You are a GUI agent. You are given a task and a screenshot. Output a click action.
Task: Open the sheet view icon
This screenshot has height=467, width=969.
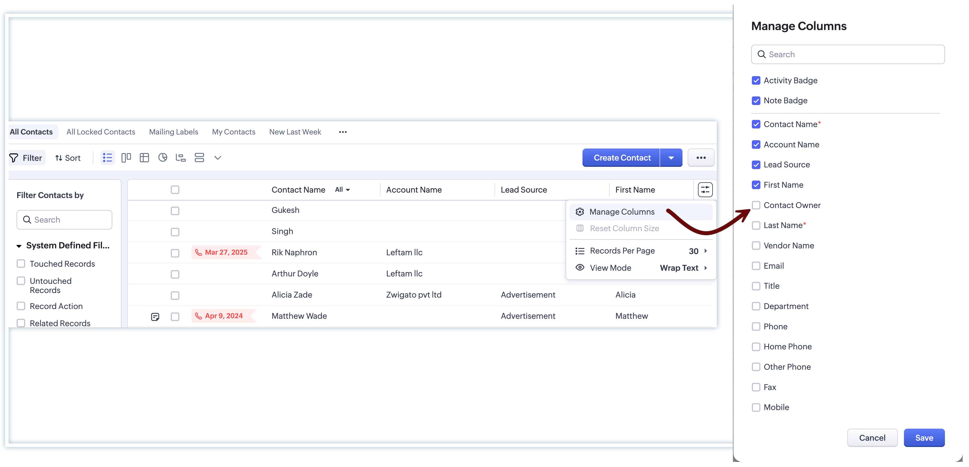pos(144,158)
